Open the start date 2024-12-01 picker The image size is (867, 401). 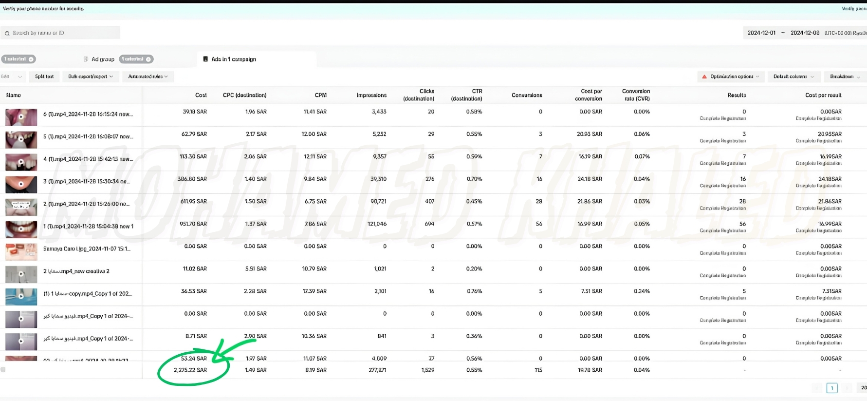[761, 33]
